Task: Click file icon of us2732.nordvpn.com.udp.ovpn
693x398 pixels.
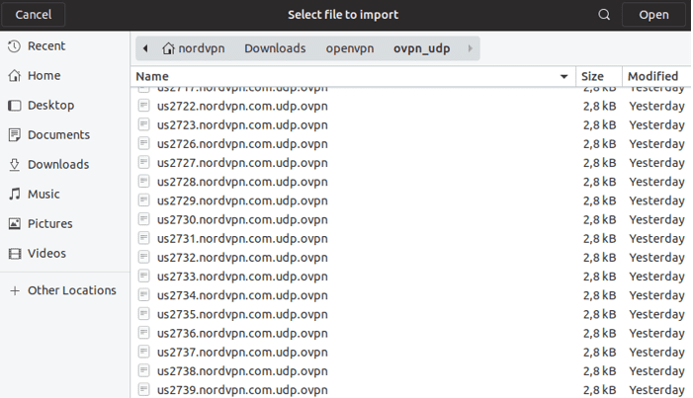Action: (143, 257)
